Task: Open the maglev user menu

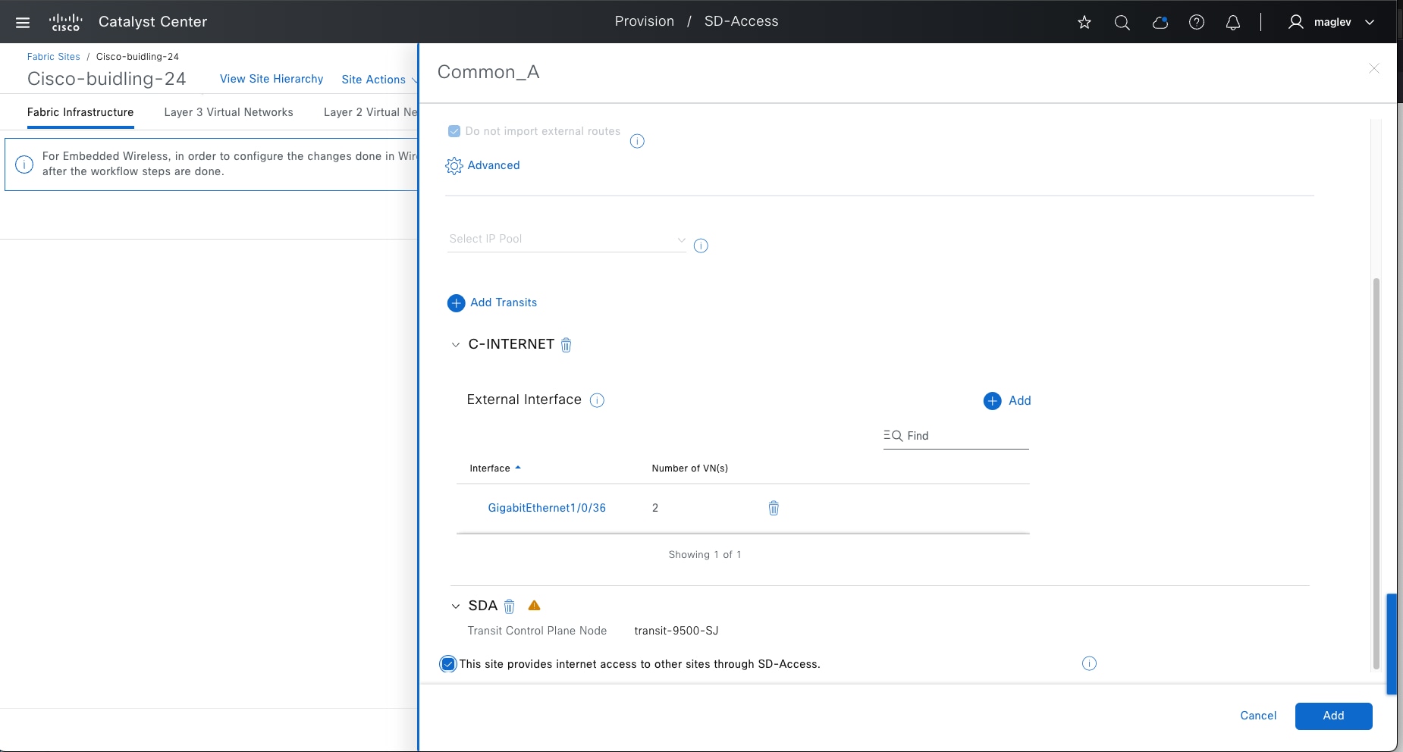Action: point(1332,22)
